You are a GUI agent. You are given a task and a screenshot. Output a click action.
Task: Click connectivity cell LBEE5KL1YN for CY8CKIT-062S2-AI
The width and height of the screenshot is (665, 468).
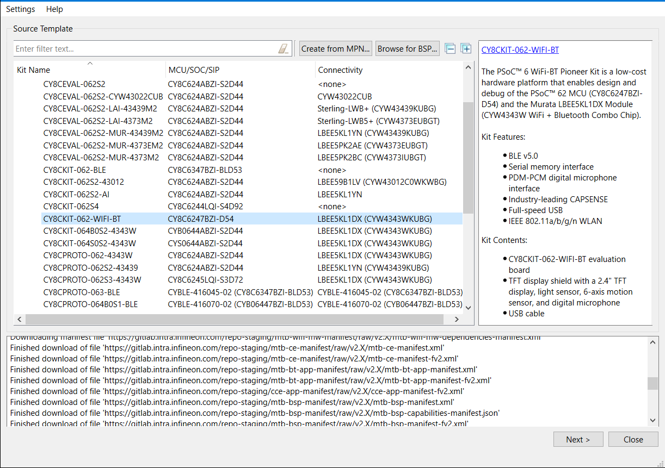coord(340,194)
